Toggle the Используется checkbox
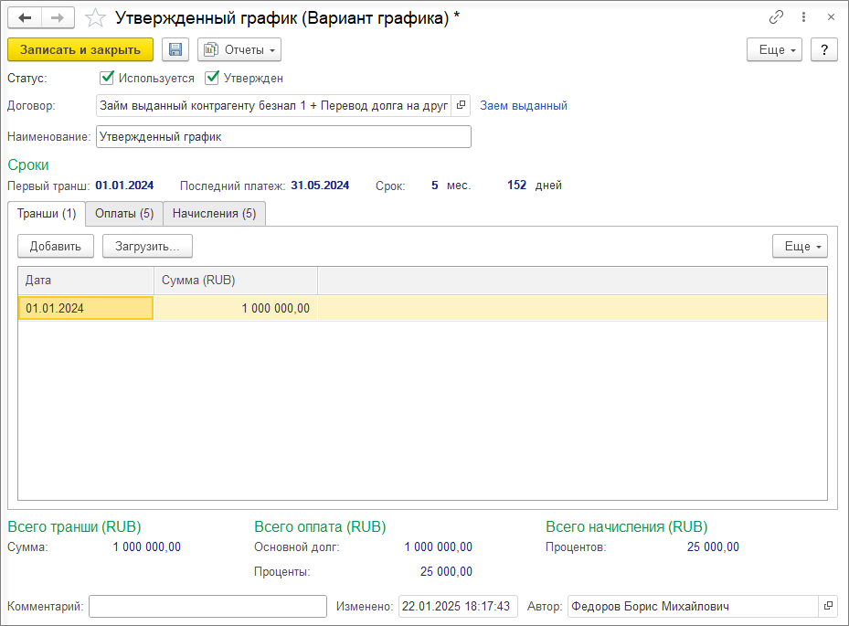This screenshot has width=849, height=626. tap(107, 78)
